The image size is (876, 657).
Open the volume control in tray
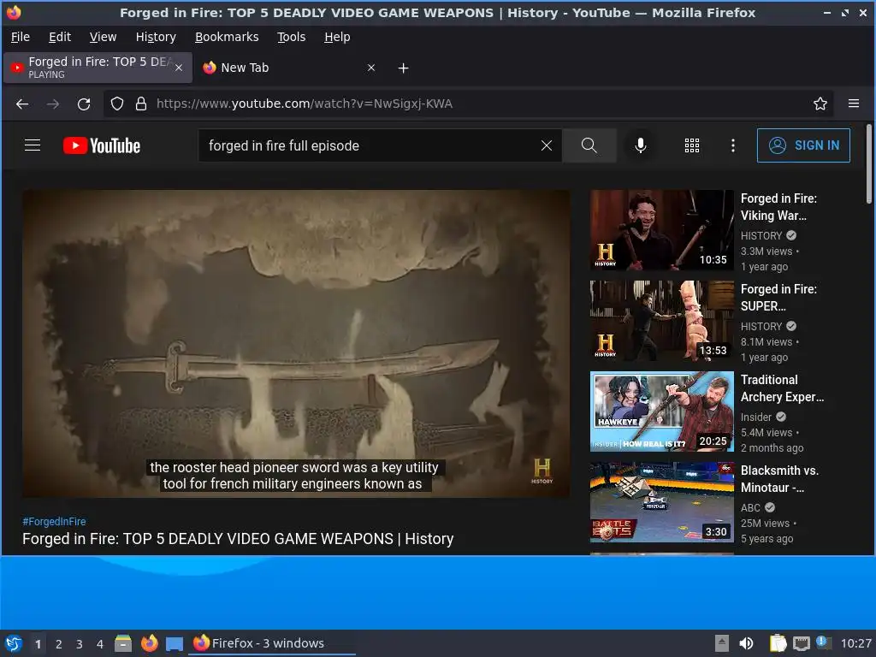point(746,643)
